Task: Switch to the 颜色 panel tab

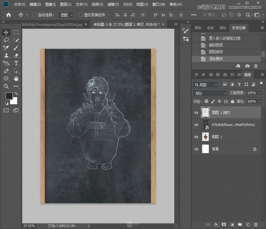Action: click(198, 28)
